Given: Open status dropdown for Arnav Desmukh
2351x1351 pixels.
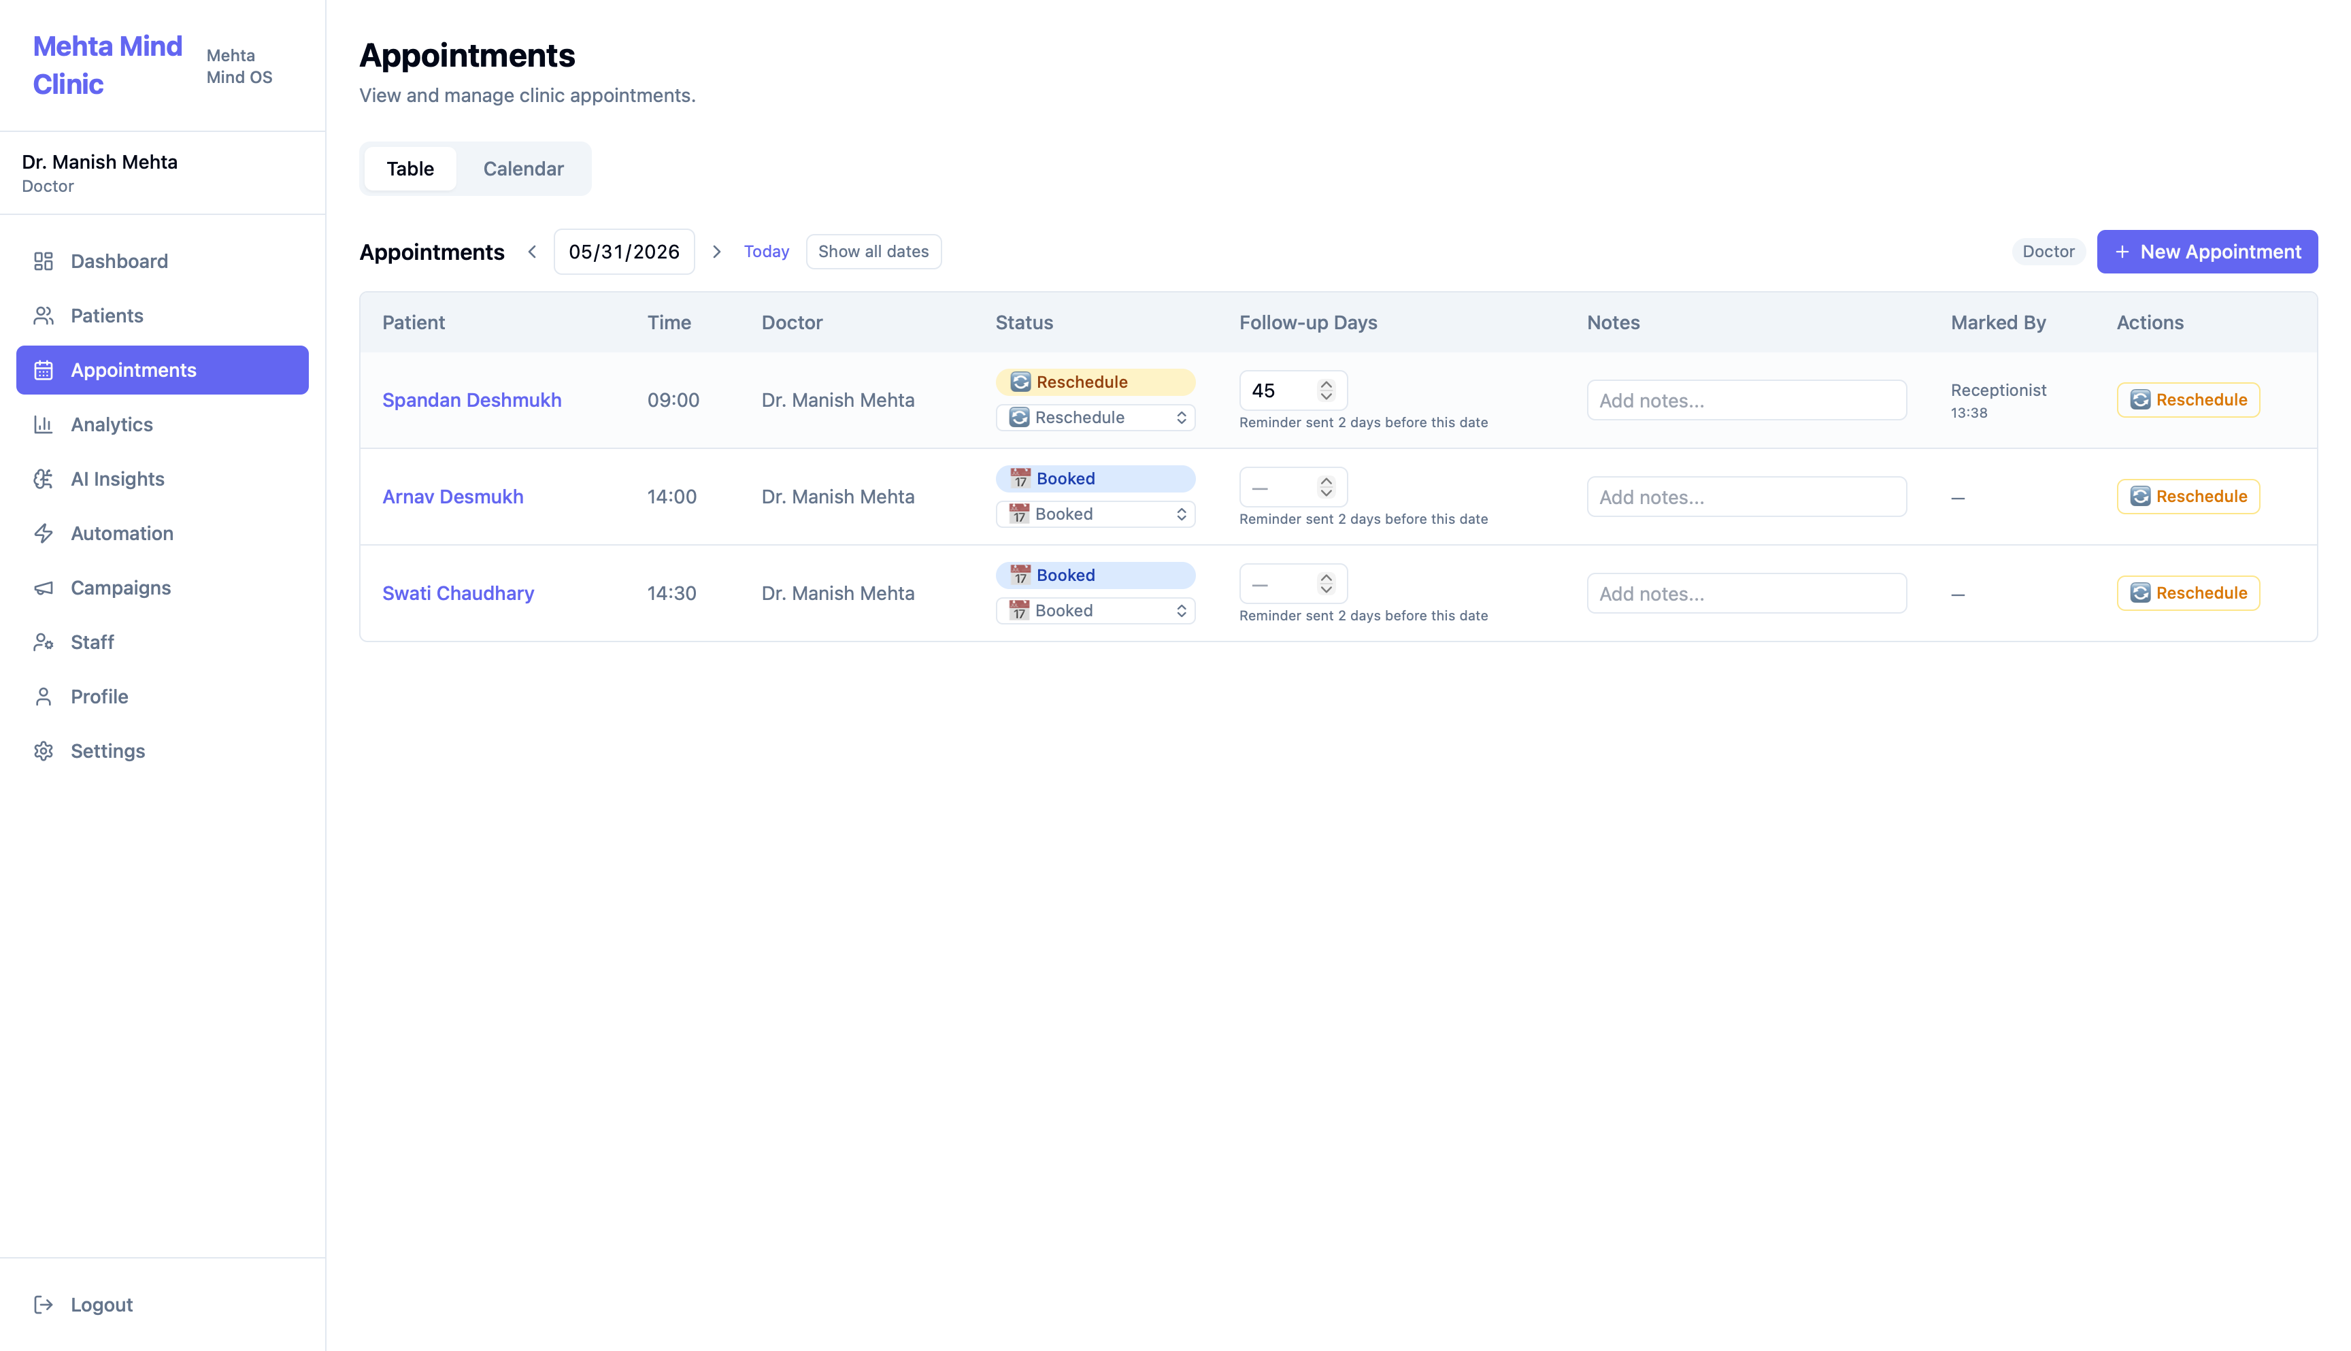Looking at the screenshot, I should tap(1095, 514).
